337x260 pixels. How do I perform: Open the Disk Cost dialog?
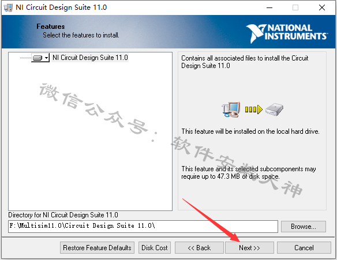pyautogui.click(x=155, y=248)
